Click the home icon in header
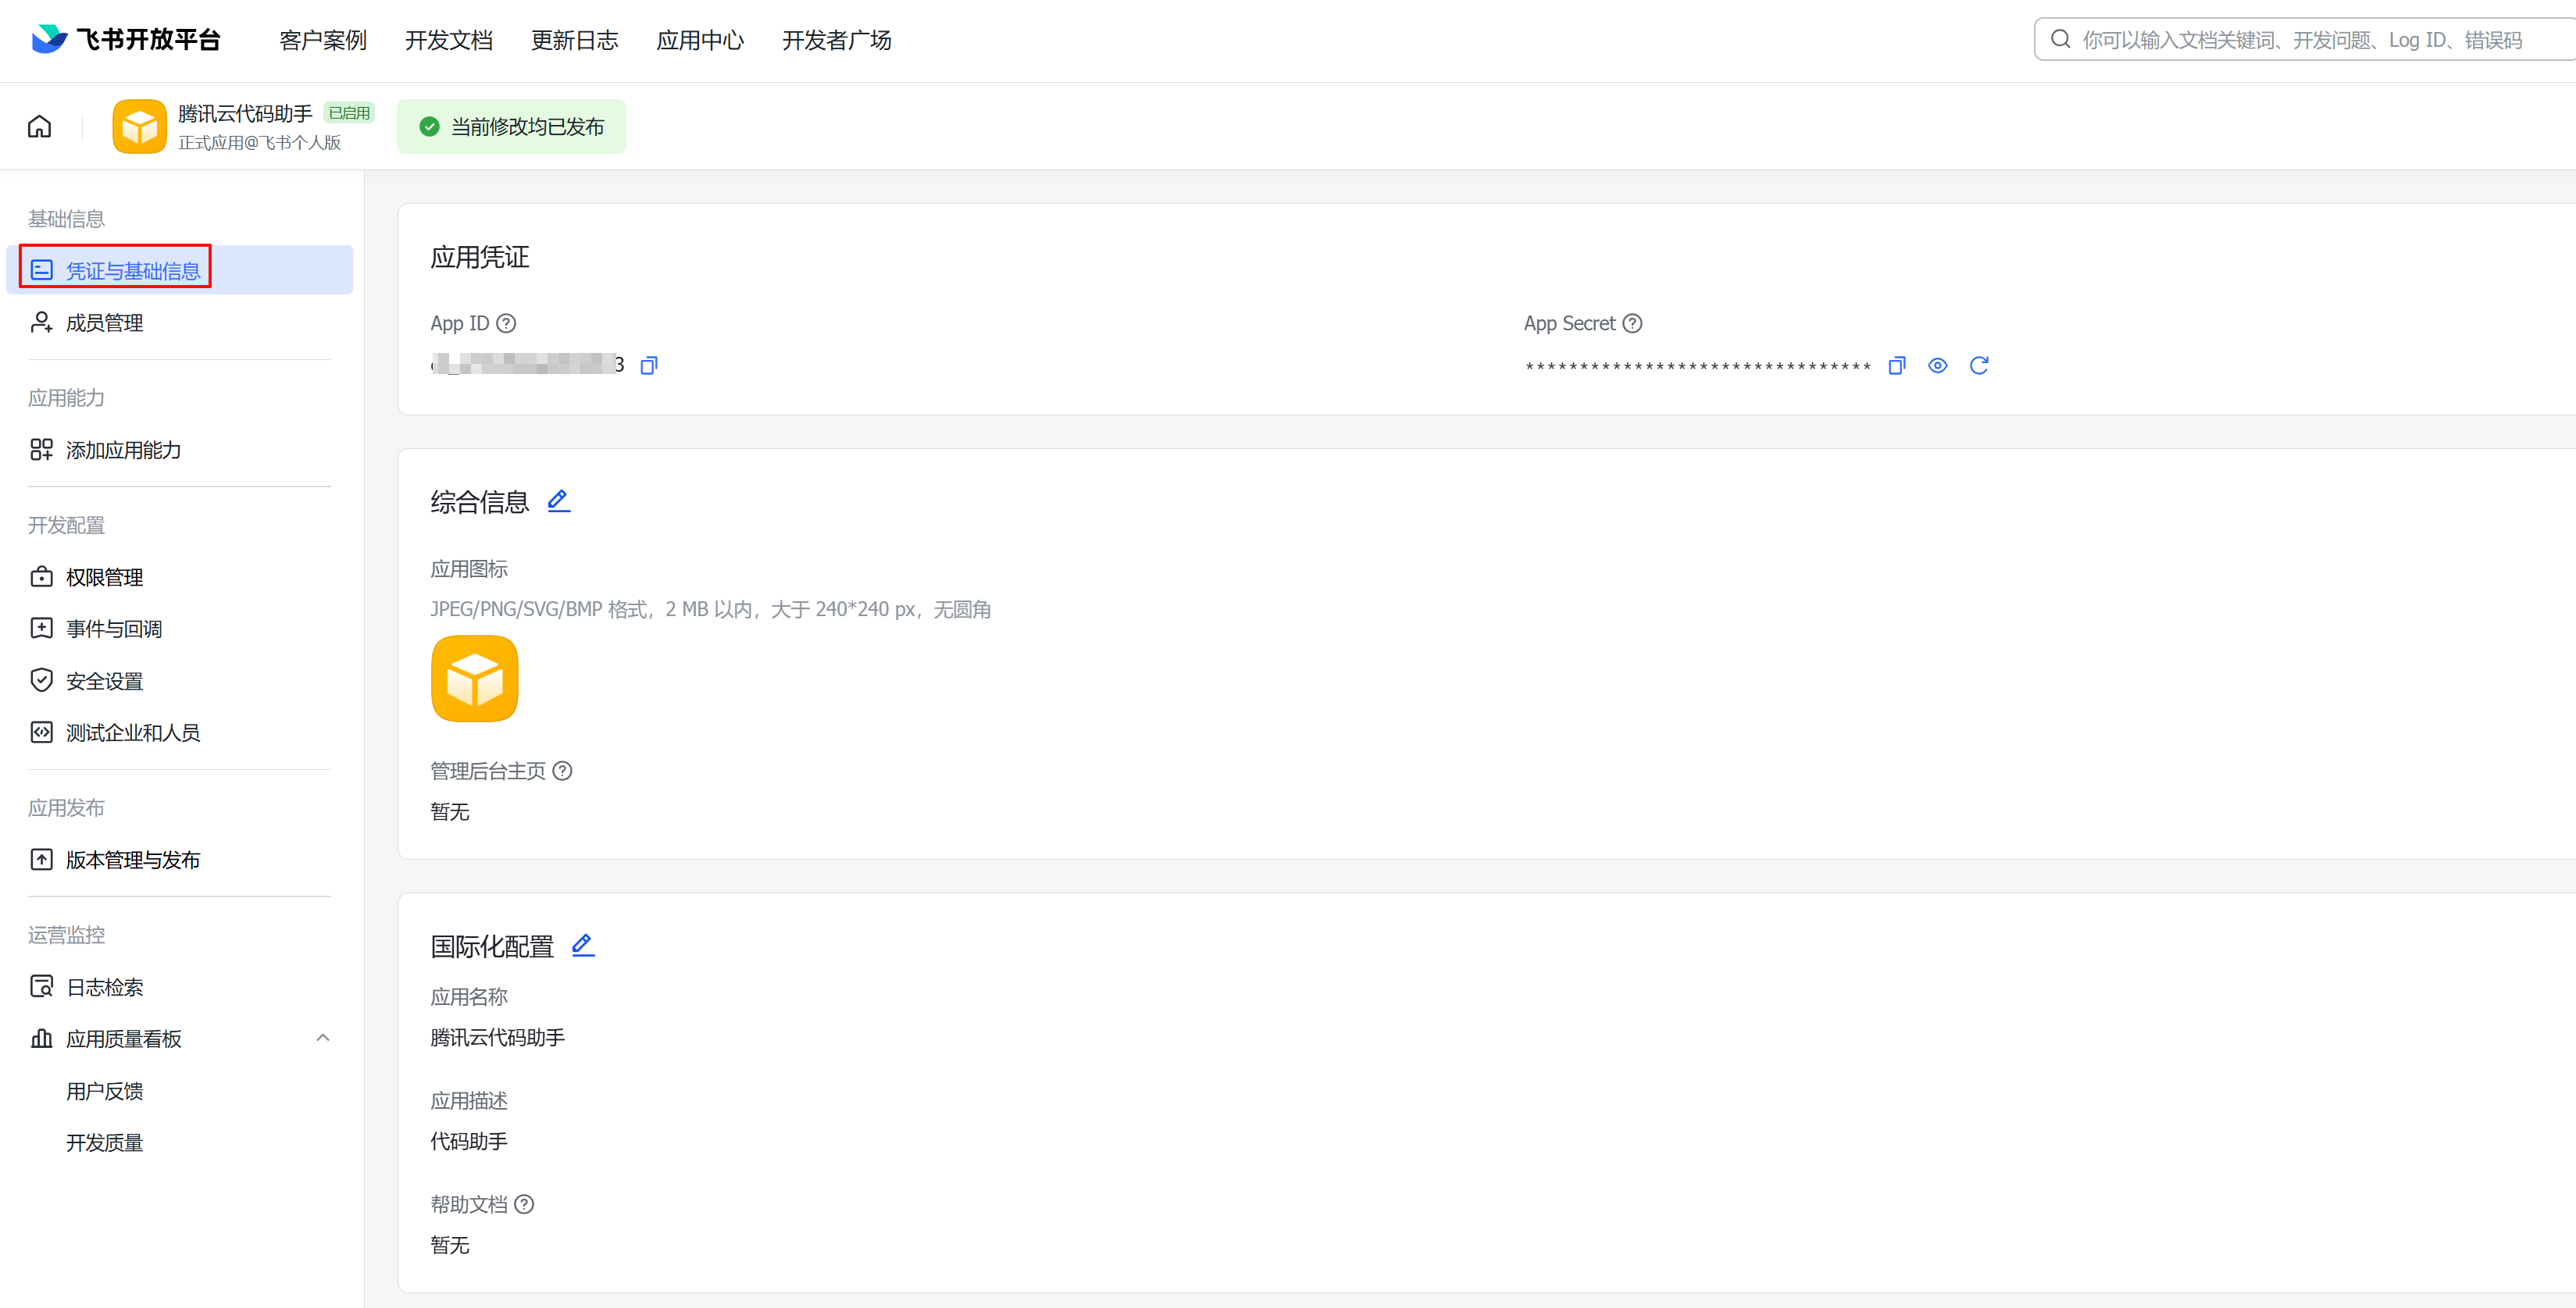The width and height of the screenshot is (2576, 1308). point(39,127)
